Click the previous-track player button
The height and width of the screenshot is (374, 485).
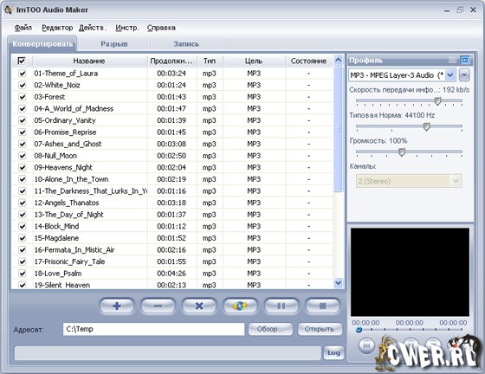click(x=366, y=345)
